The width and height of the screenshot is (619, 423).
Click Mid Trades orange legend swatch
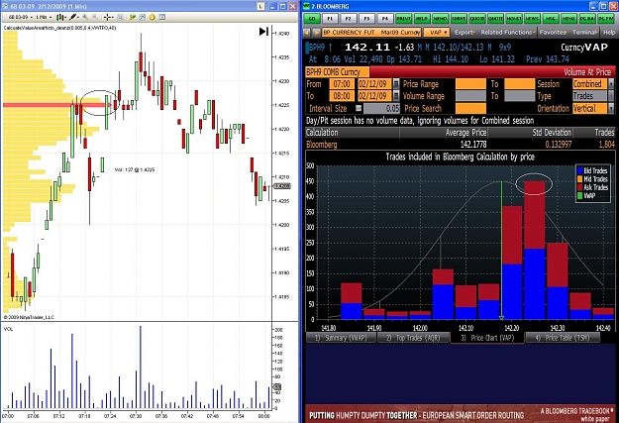tap(580, 179)
